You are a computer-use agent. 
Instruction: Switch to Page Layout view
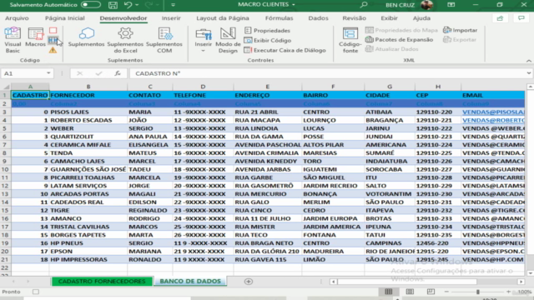[x=410, y=292]
